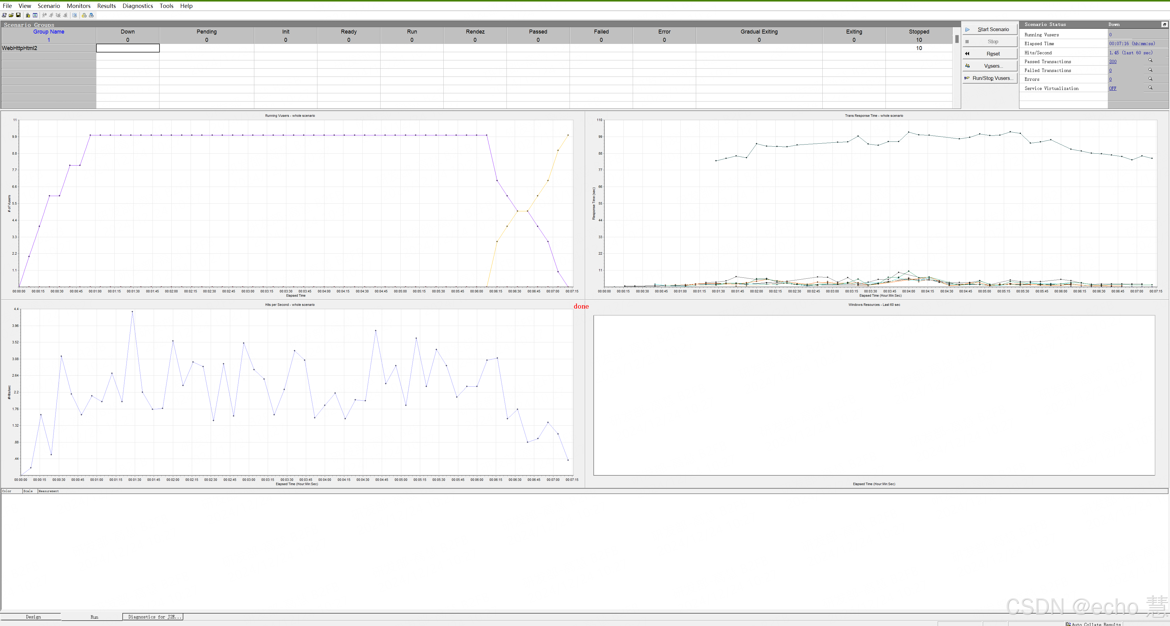Click the Down cell for WebHttpHtml2 group
This screenshot has width=1170, height=626.
click(x=127, y=48)
